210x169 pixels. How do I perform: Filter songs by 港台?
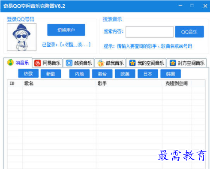click(x=102, y=74)
